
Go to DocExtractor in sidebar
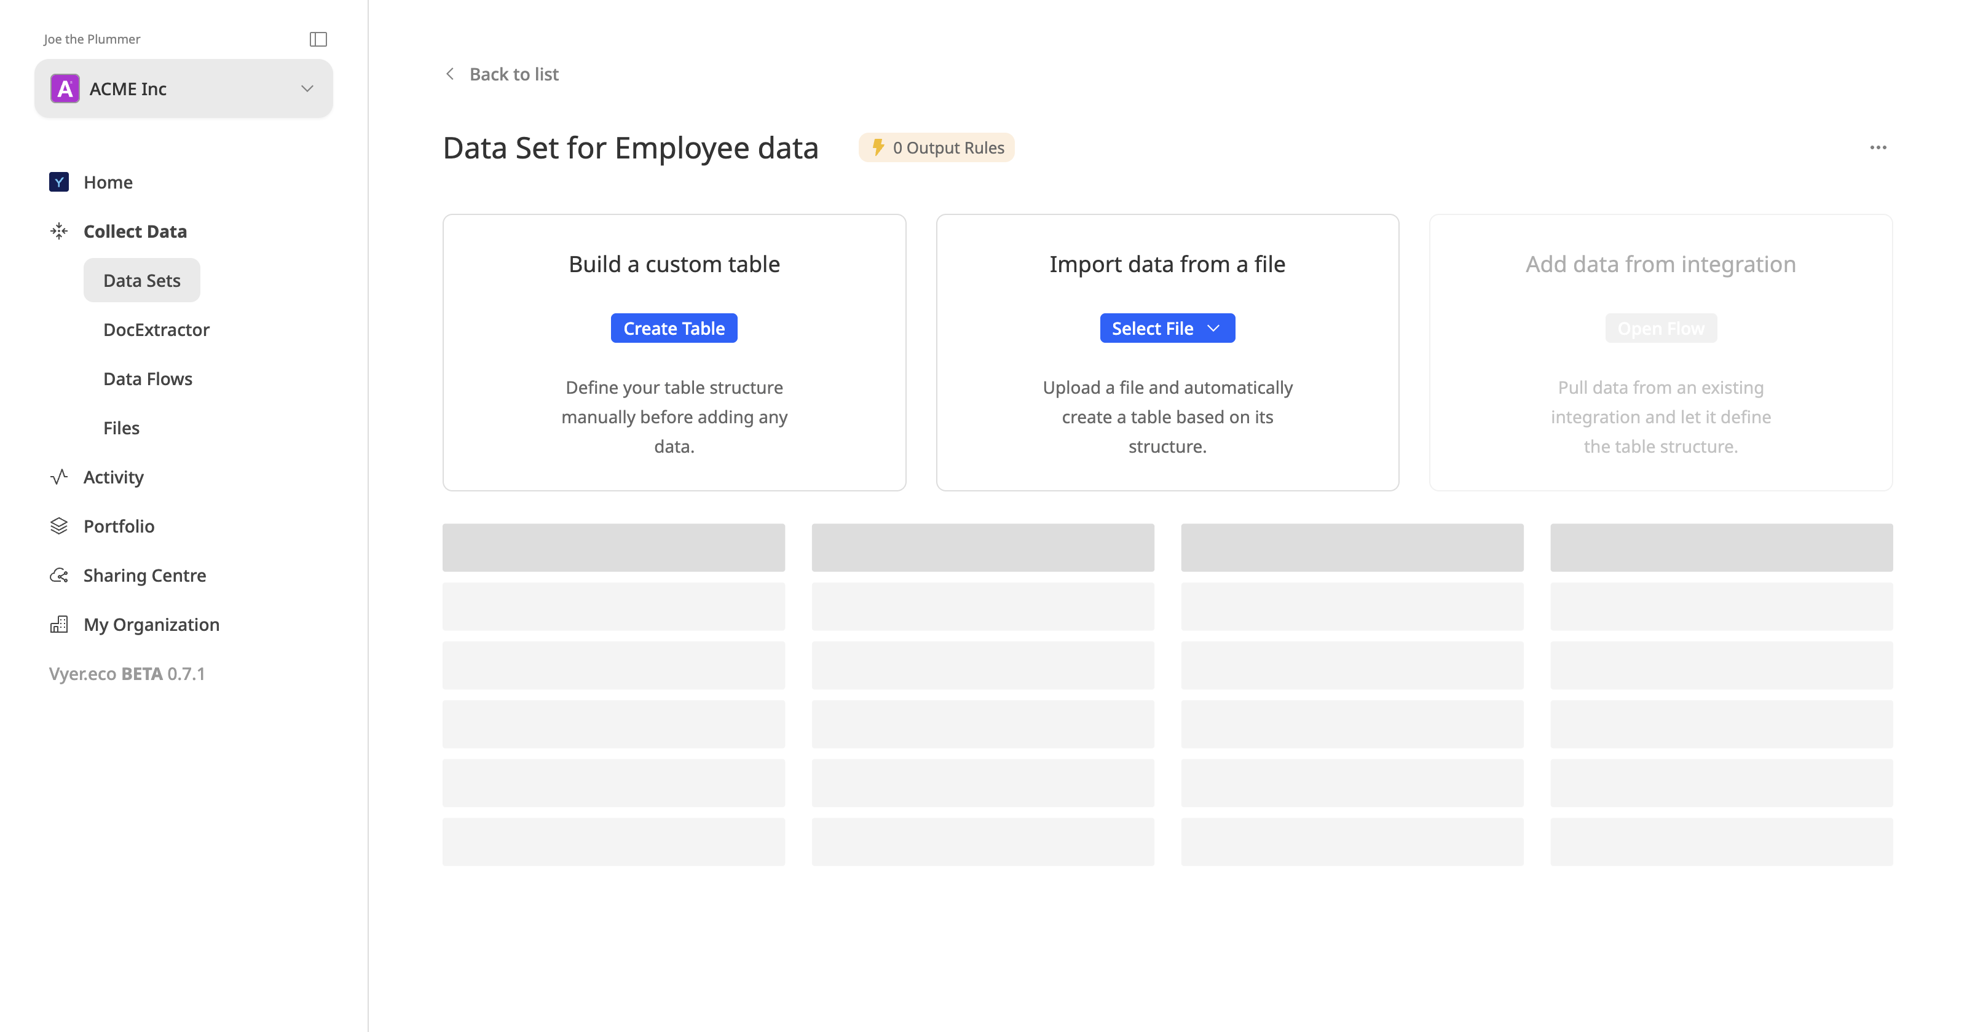coord(157,329)
